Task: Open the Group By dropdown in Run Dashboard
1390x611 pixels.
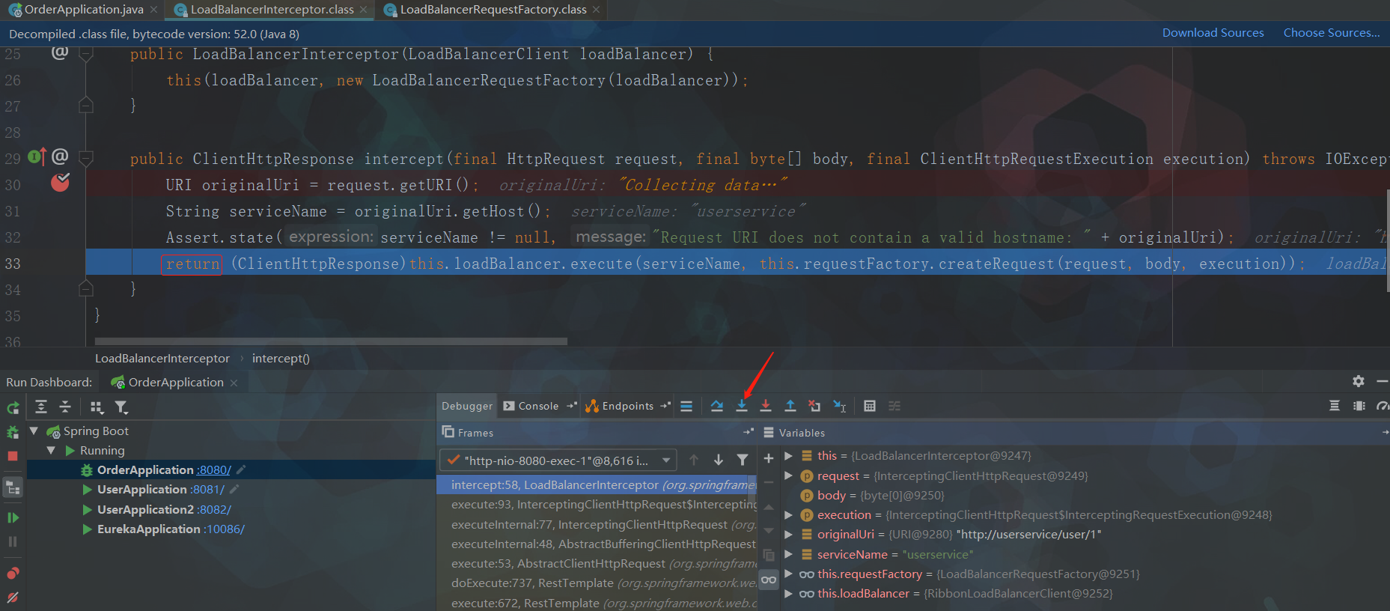Action: 97,407
